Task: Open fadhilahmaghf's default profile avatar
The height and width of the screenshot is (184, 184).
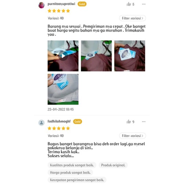Action: click(41, 123)
